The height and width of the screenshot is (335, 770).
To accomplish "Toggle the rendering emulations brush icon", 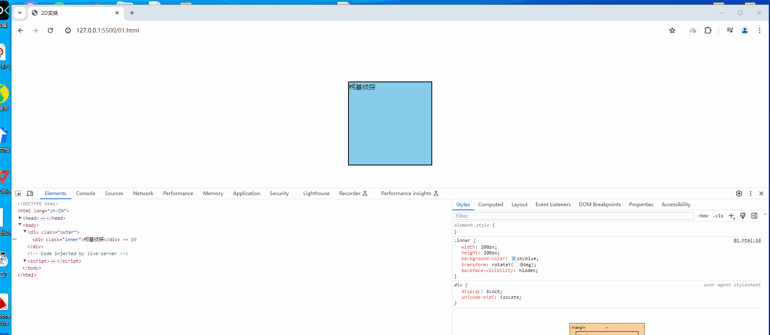I will [x=743, y=216].
